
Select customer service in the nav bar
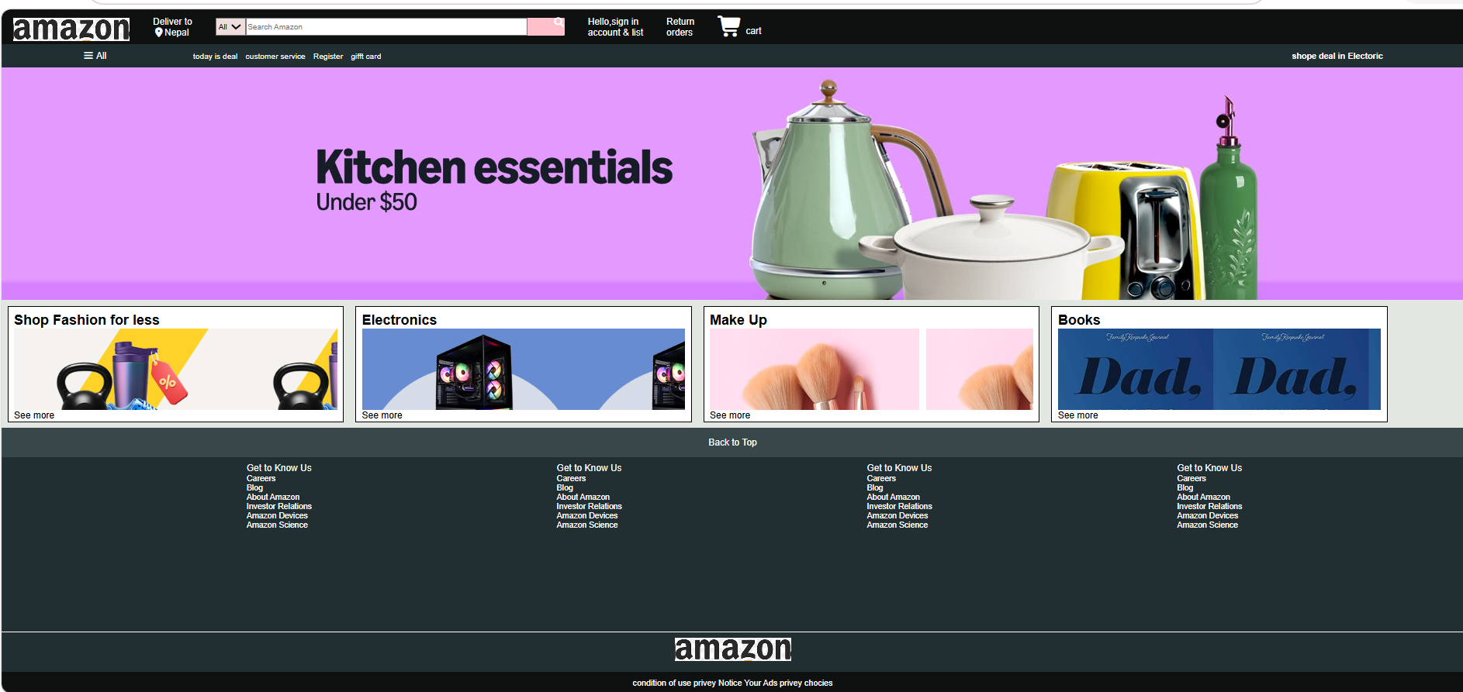275,57
